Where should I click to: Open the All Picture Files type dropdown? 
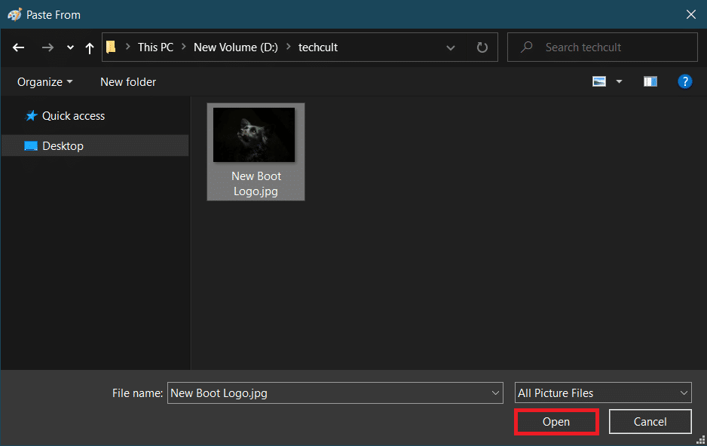pos(603,393)
